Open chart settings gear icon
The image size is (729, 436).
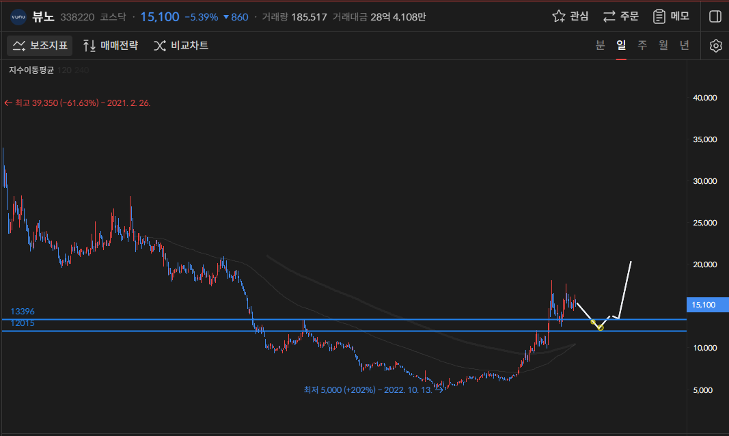pos(715,46)
